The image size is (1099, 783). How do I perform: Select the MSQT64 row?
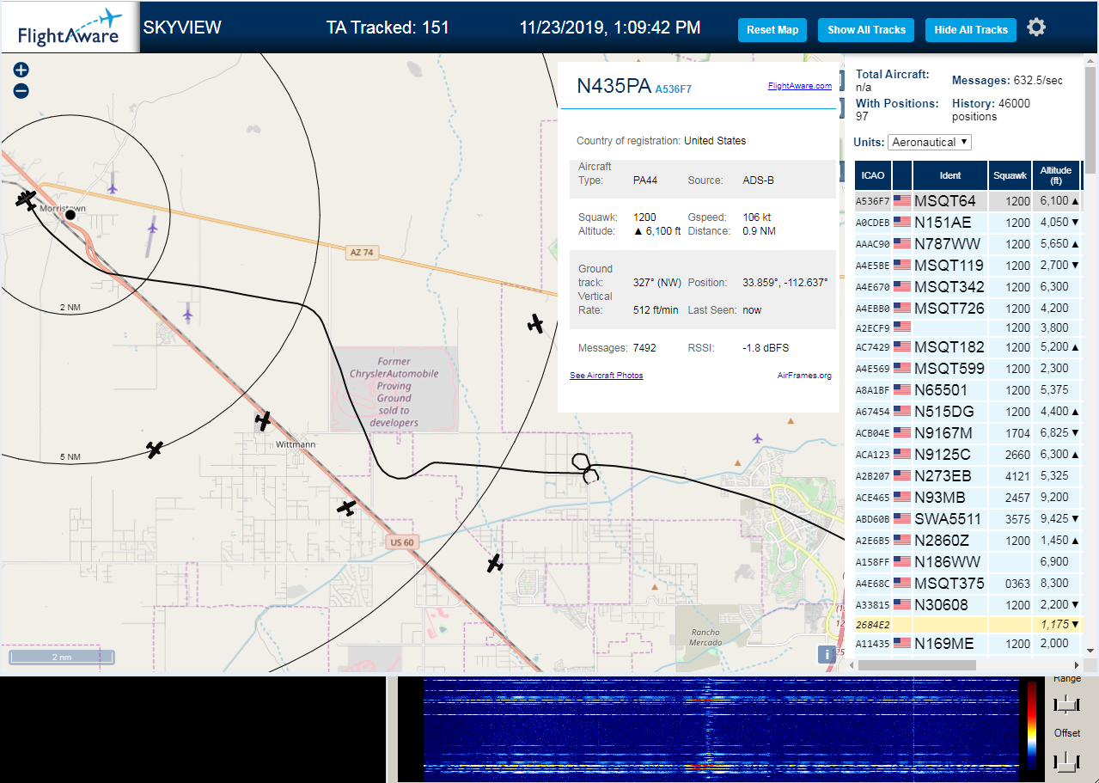[968, 201]
